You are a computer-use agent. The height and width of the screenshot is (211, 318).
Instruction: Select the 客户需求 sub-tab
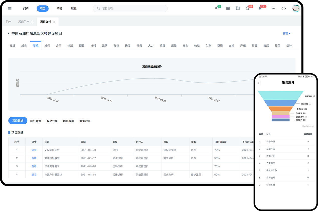[35, 121]
